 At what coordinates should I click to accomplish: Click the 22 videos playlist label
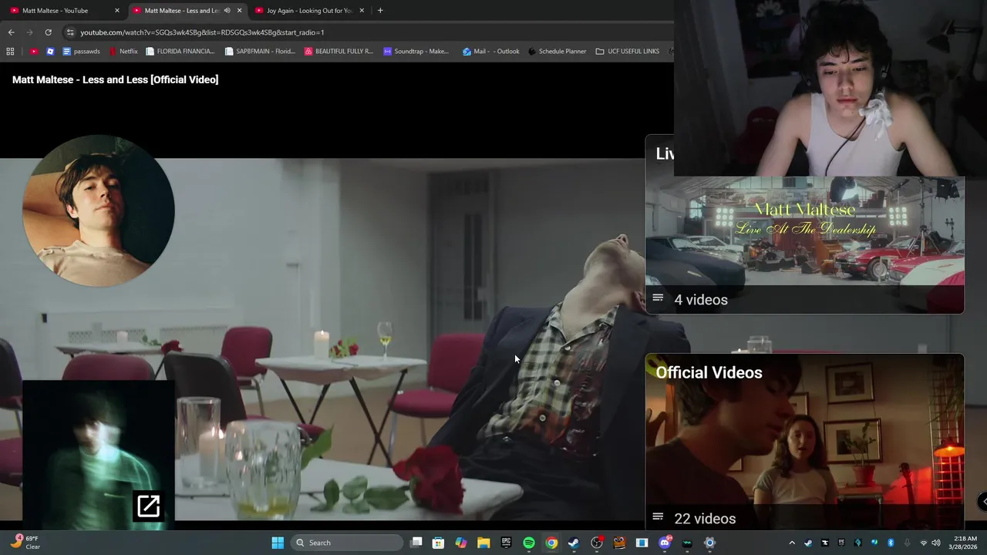[705, 519]
